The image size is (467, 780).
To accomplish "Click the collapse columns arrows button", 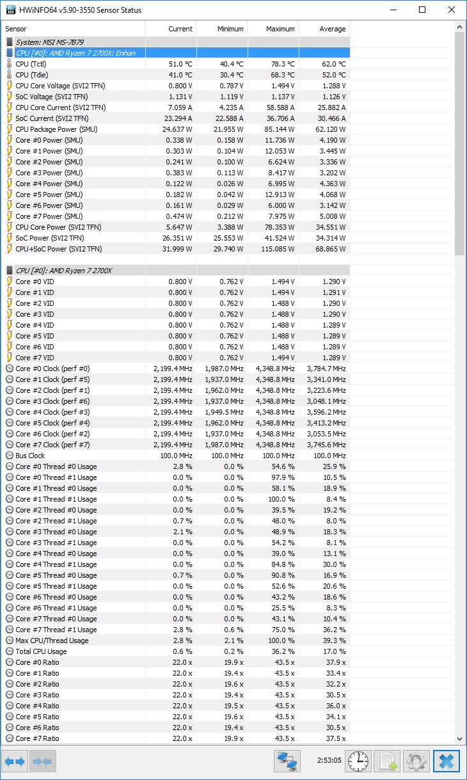I will (42, 761).
